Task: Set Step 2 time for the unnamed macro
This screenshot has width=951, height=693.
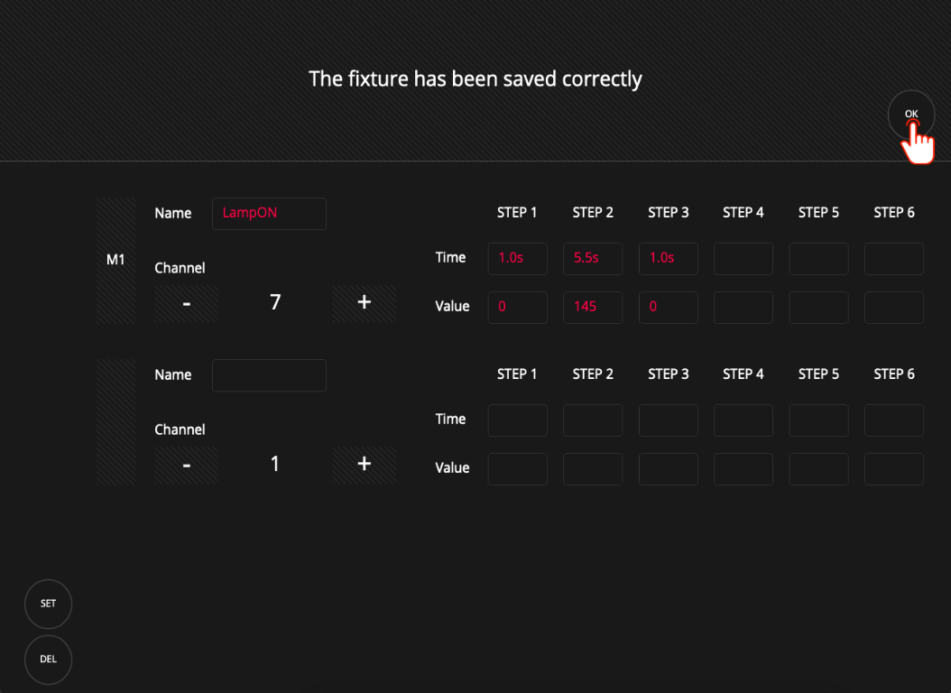Action: (593, 420)
